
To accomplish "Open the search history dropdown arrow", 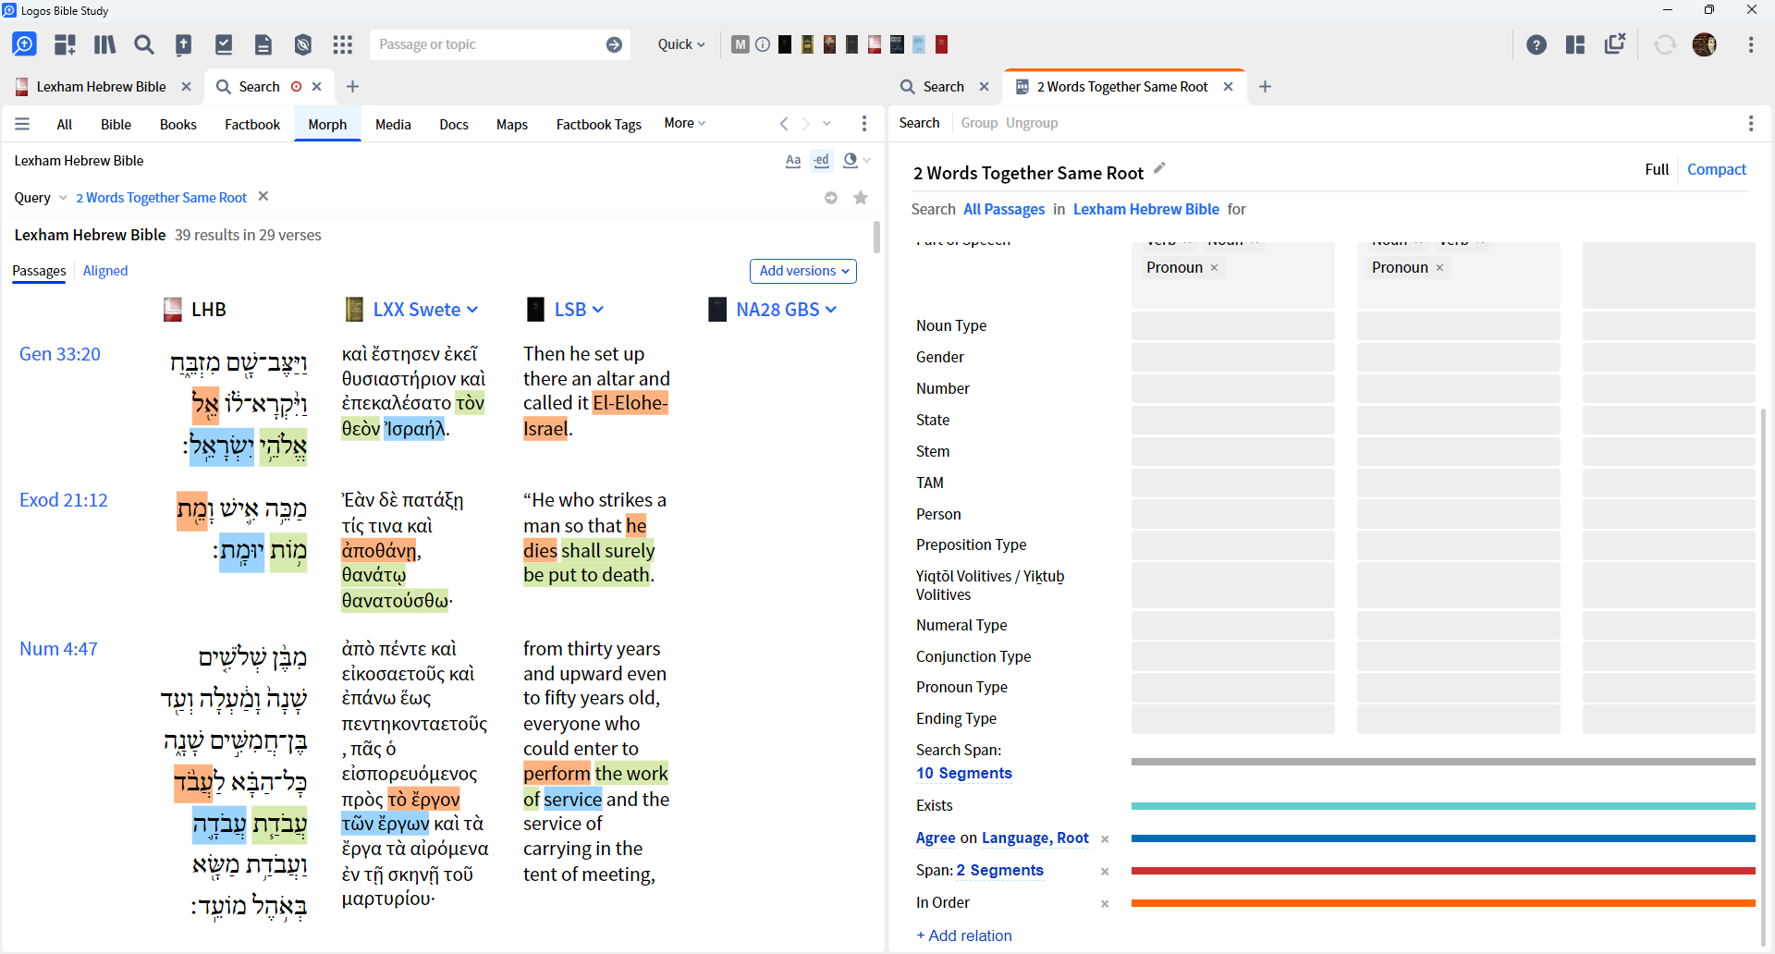I will click(826, 124).
